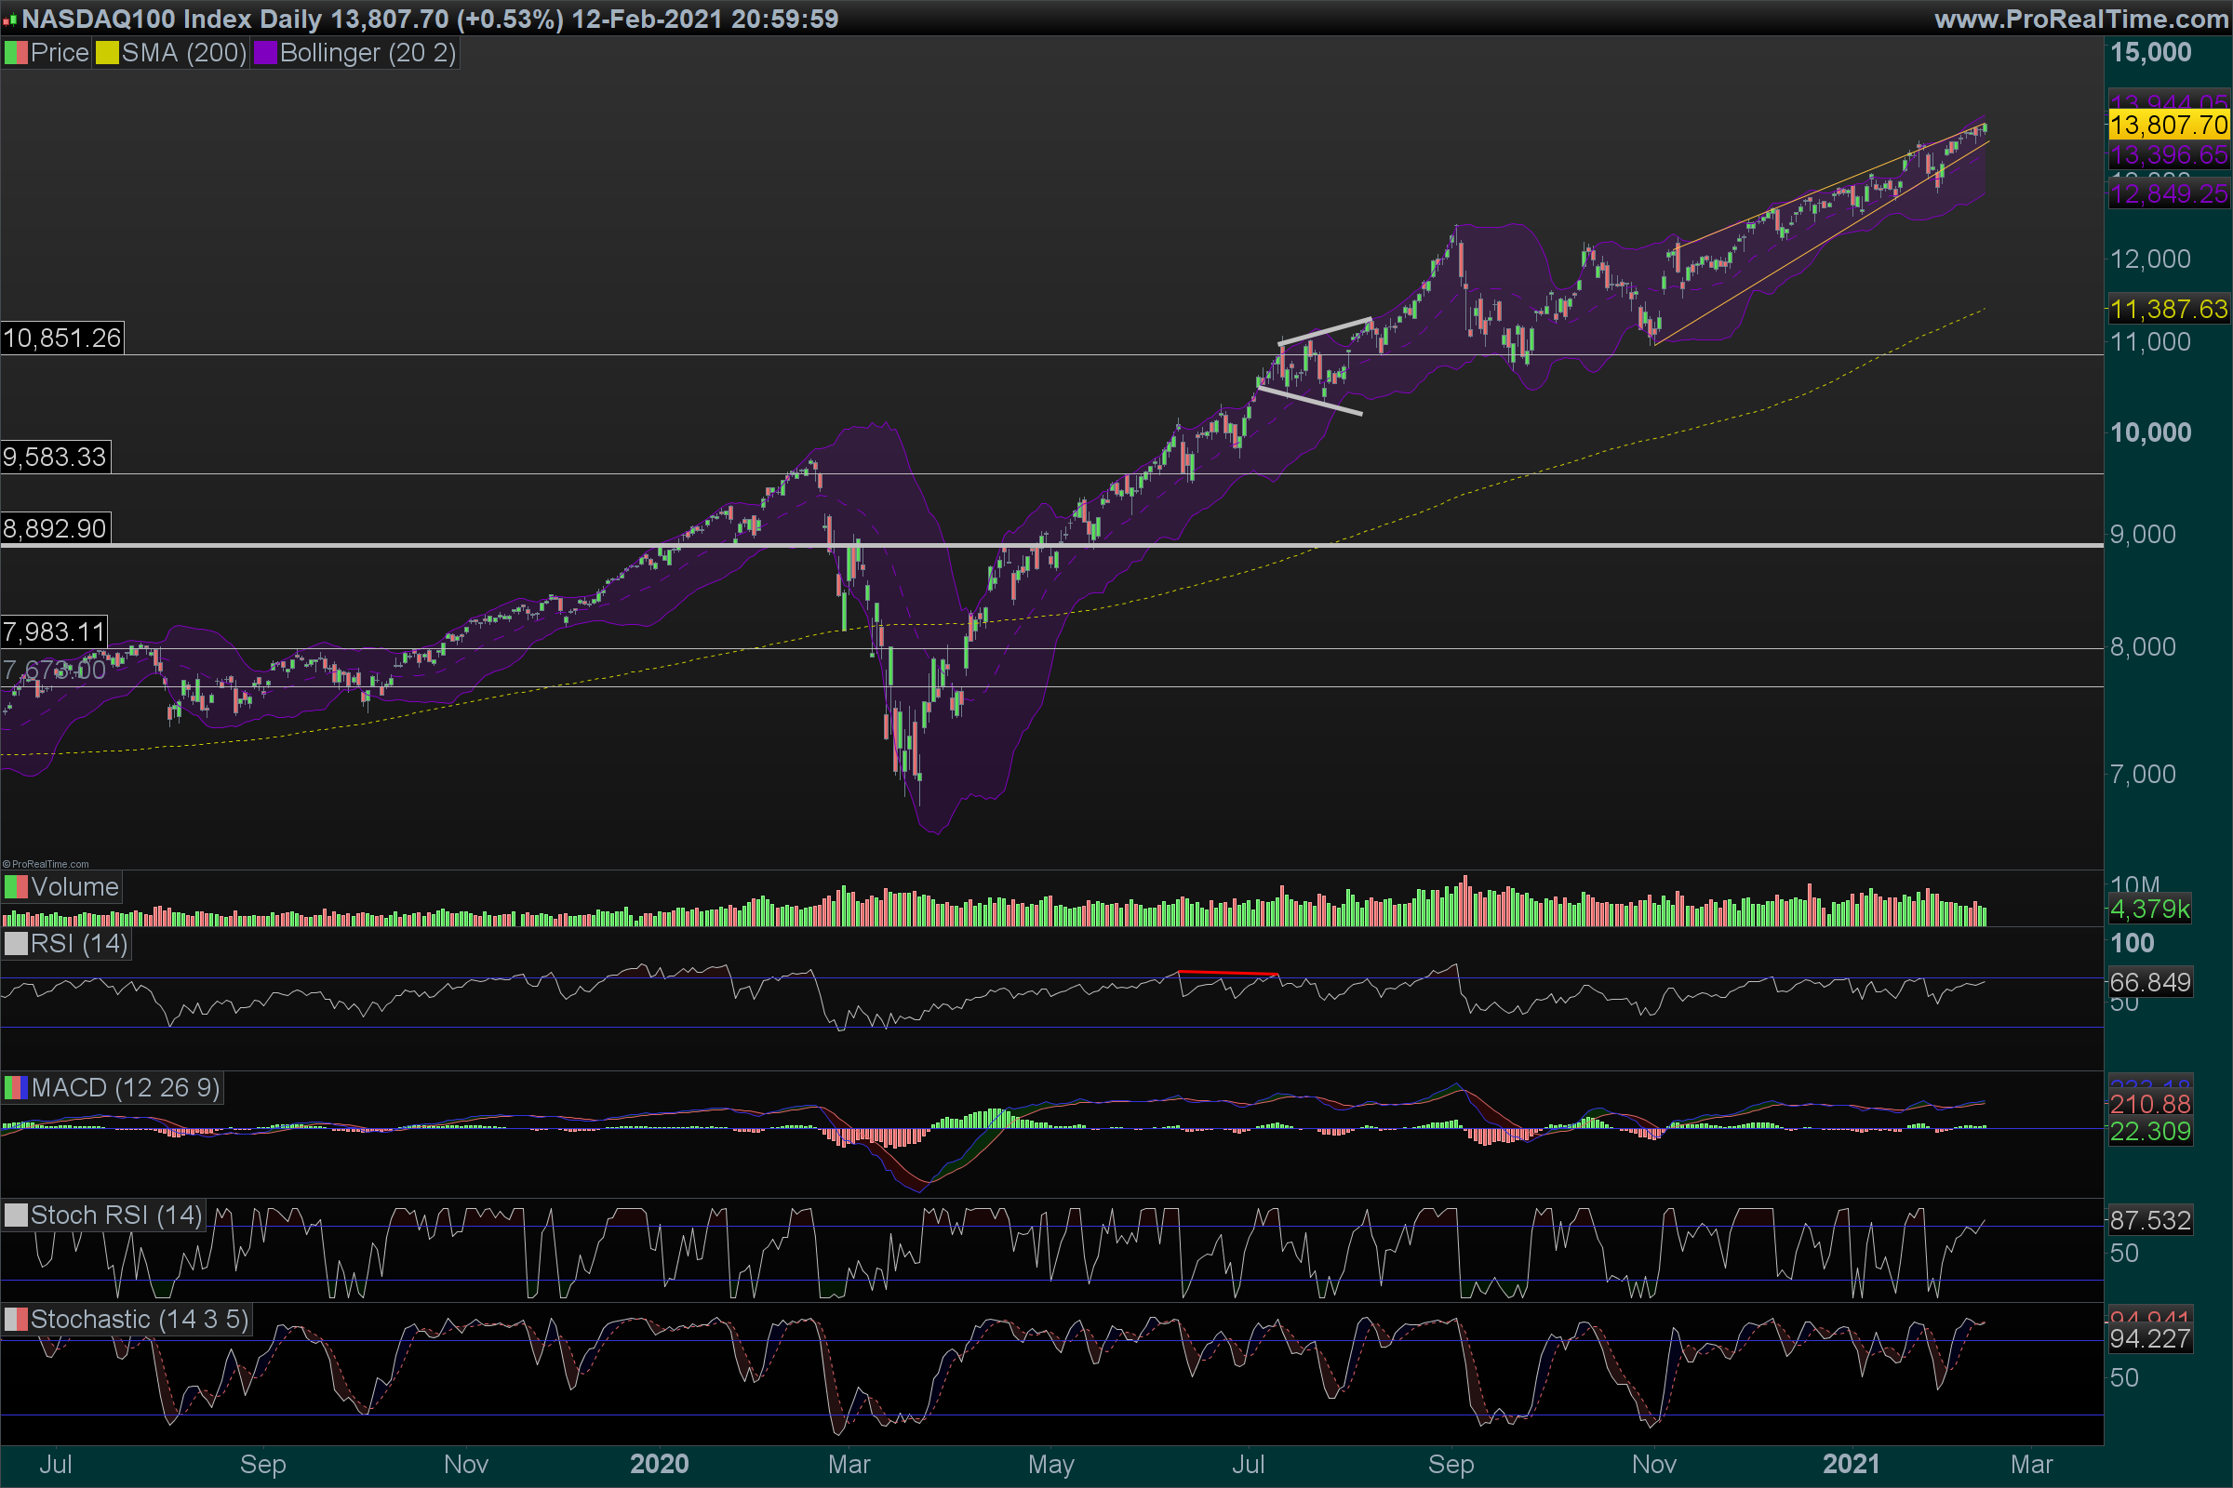
Task: Click the SMA value tag 11,387.63
Action: [2169, 310]
